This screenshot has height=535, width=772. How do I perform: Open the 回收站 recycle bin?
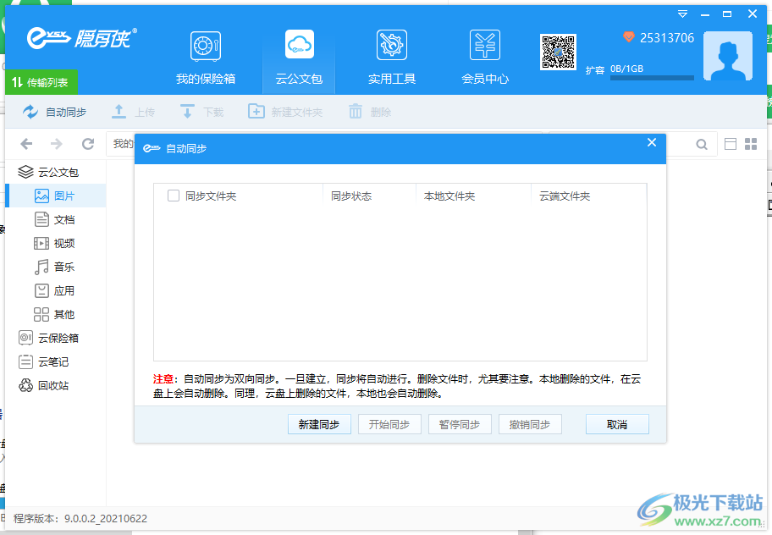[51, 385]
